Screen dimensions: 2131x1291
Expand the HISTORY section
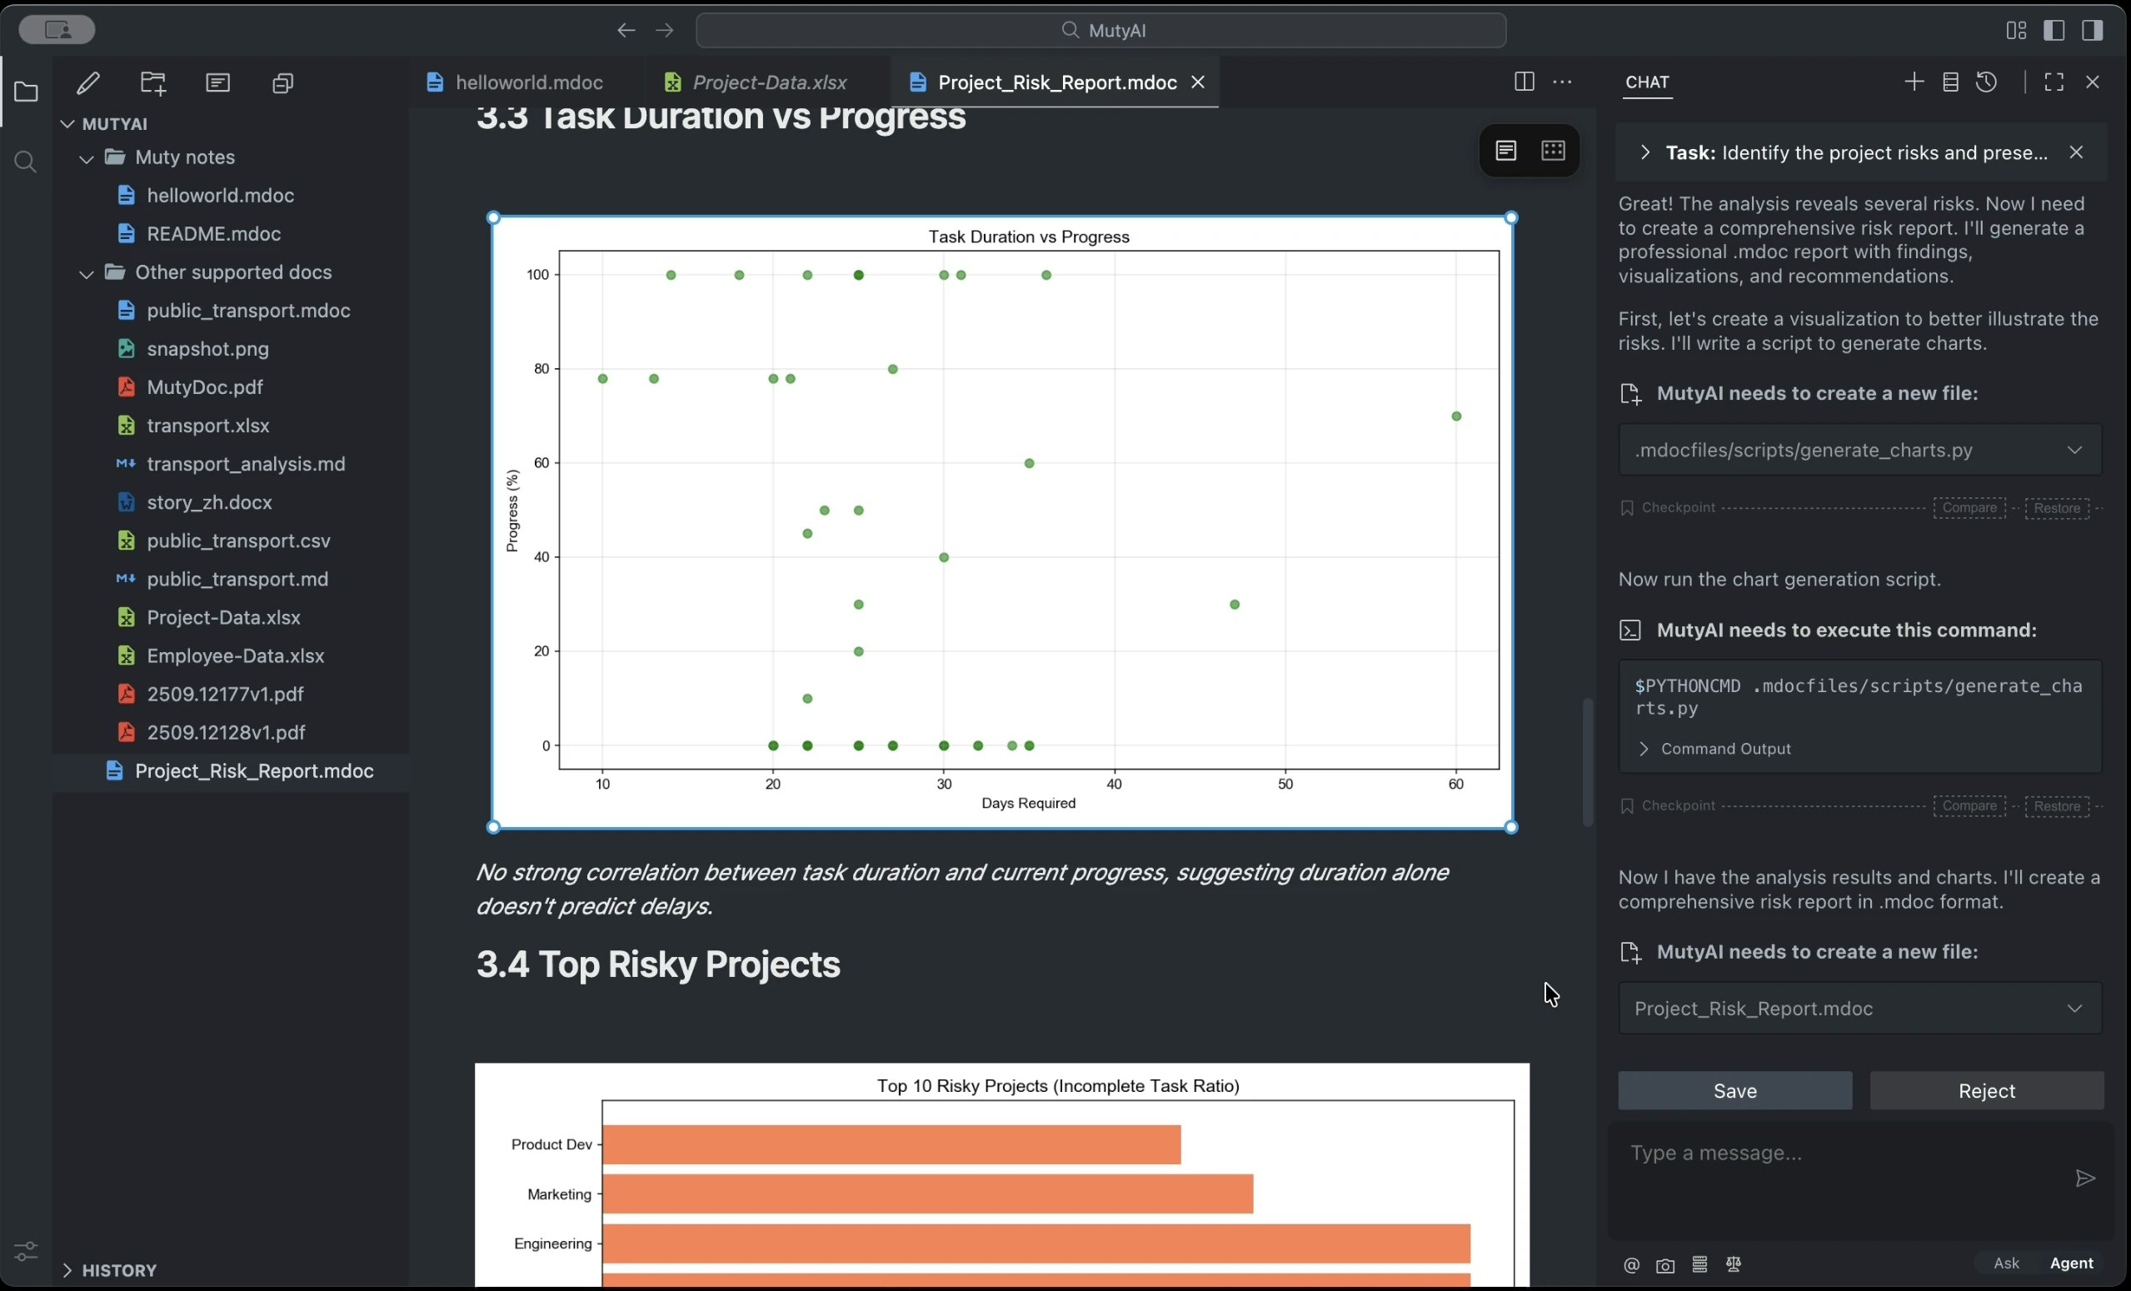click(x=67, y=1270)
